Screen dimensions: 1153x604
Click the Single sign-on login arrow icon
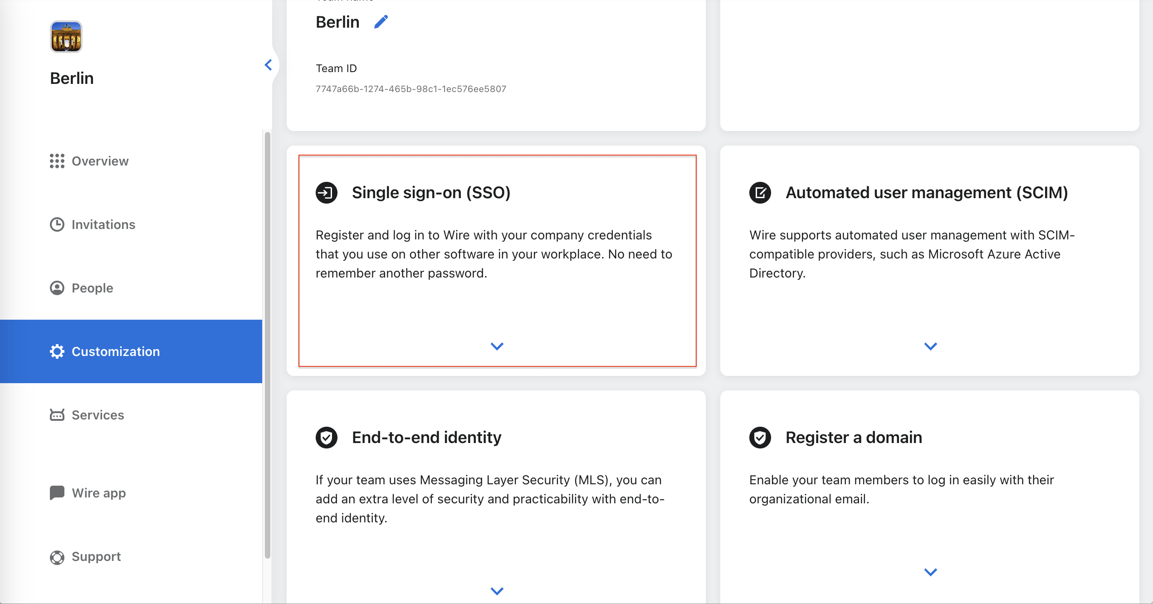[x=327, y=193]
